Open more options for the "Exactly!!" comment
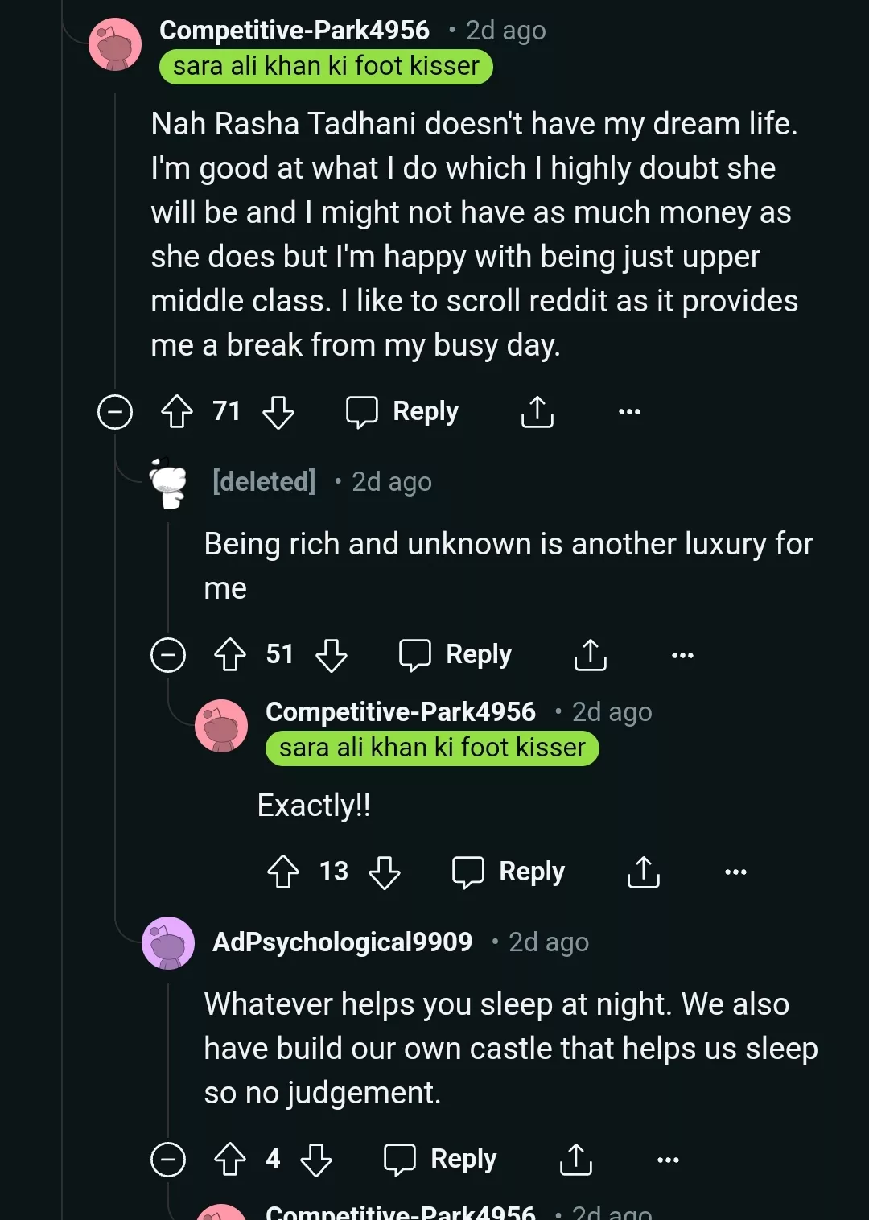The width and height of the screenshot is (869, 1220). click(x=735, y=872)
